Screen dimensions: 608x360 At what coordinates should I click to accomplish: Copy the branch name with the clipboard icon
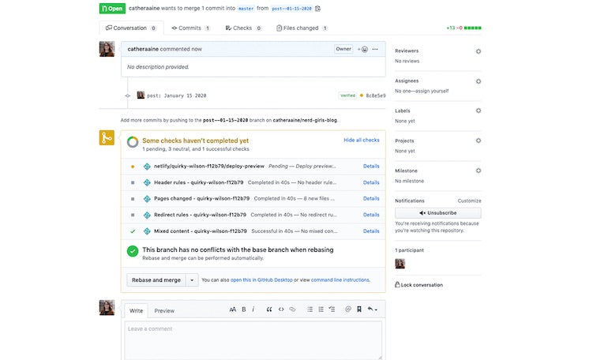pyautogui.click(x=318, y=9)
